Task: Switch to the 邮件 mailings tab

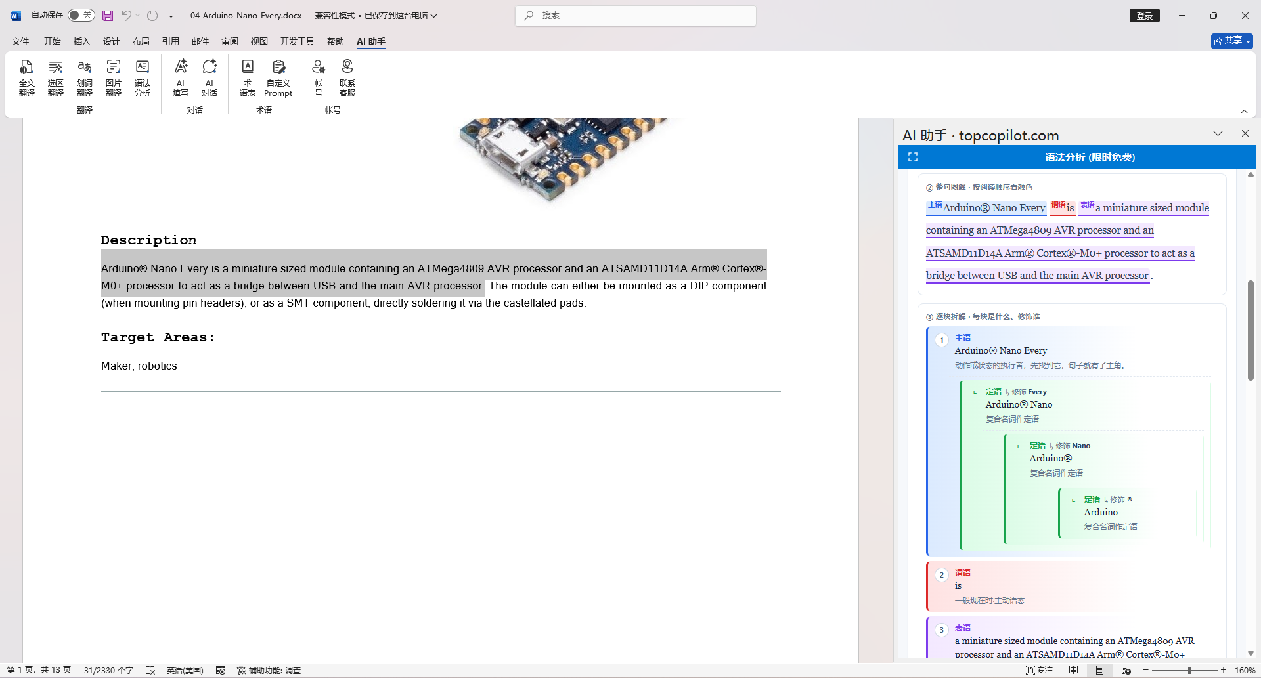Action: 200,41
